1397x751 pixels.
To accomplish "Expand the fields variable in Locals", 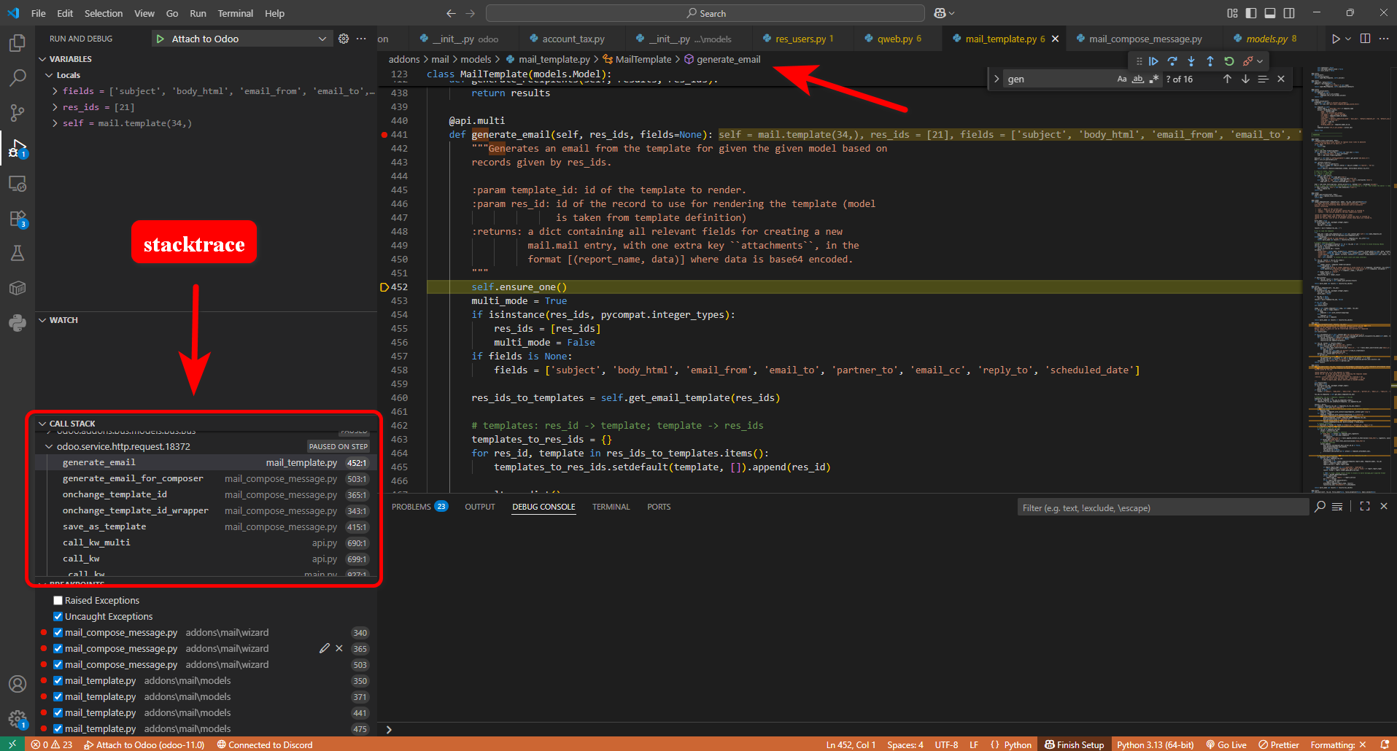I will pos(55,91).
